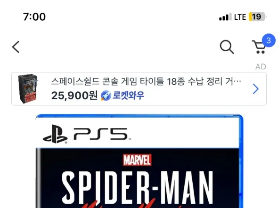
Task: Tap the cellular signal bars icon
Action: pyautogui.click(x=225, y=17)
